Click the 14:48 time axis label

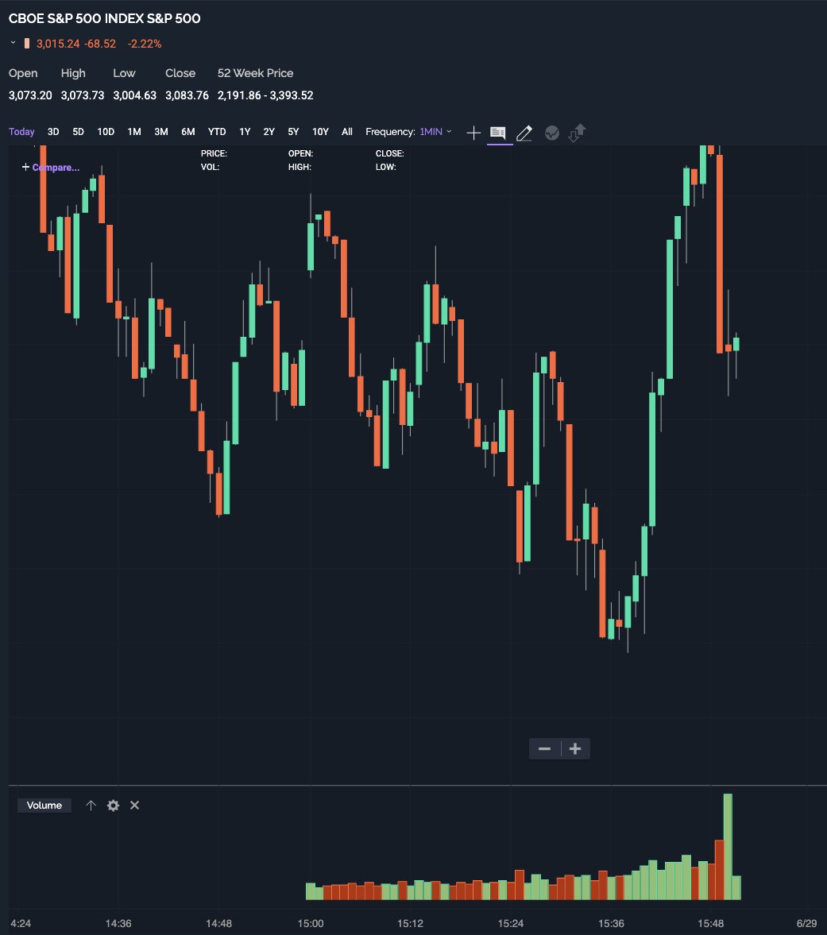218,923
